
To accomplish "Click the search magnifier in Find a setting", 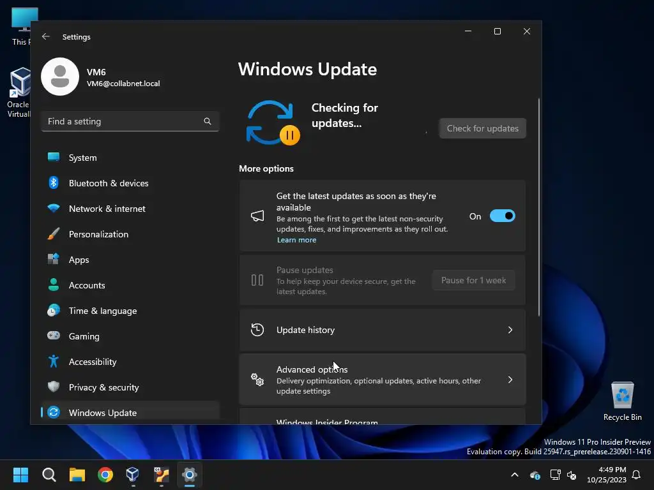I will point(208,121).
